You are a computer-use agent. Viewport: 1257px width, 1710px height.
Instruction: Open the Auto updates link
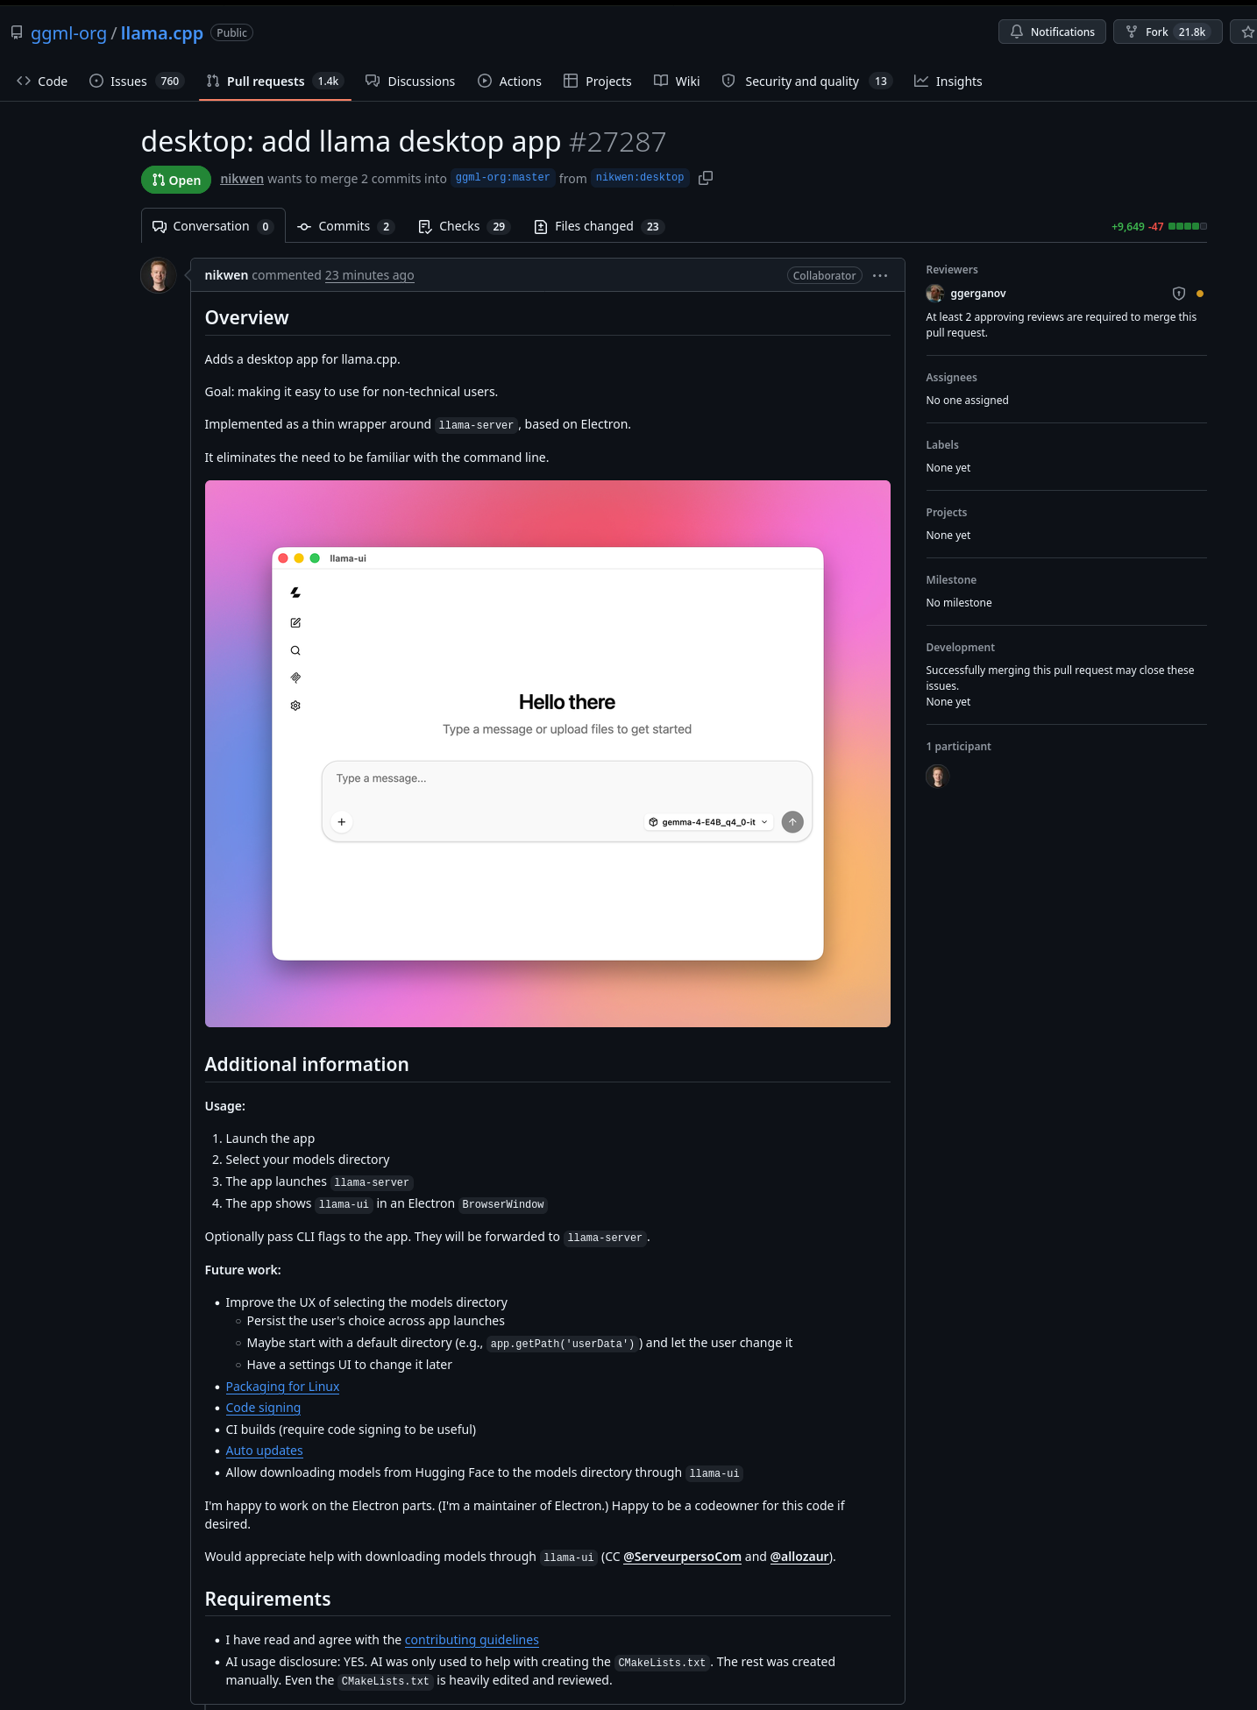[265, 1451]
